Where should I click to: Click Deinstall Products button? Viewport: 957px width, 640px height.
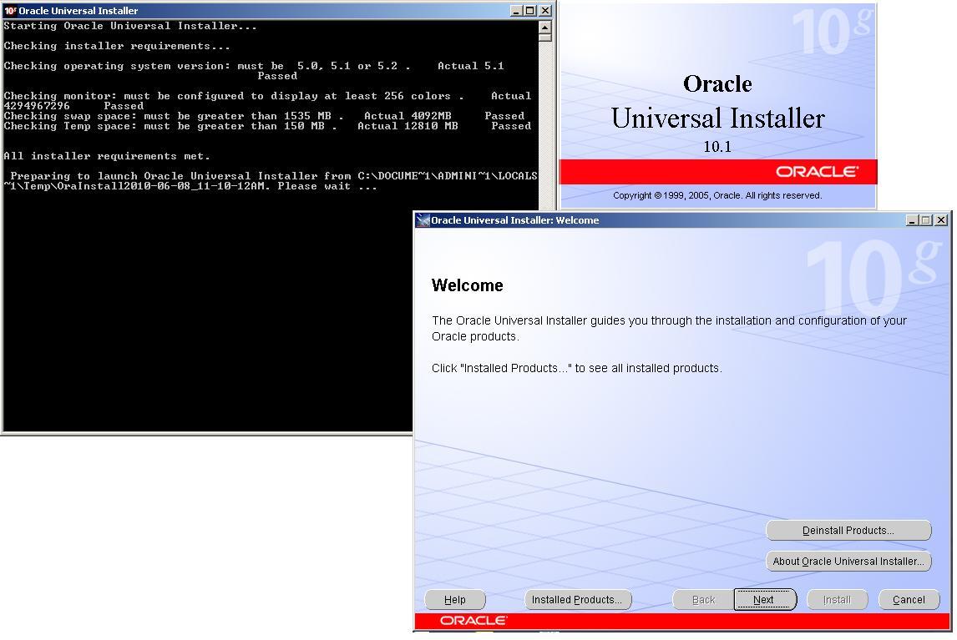(848, 530)
